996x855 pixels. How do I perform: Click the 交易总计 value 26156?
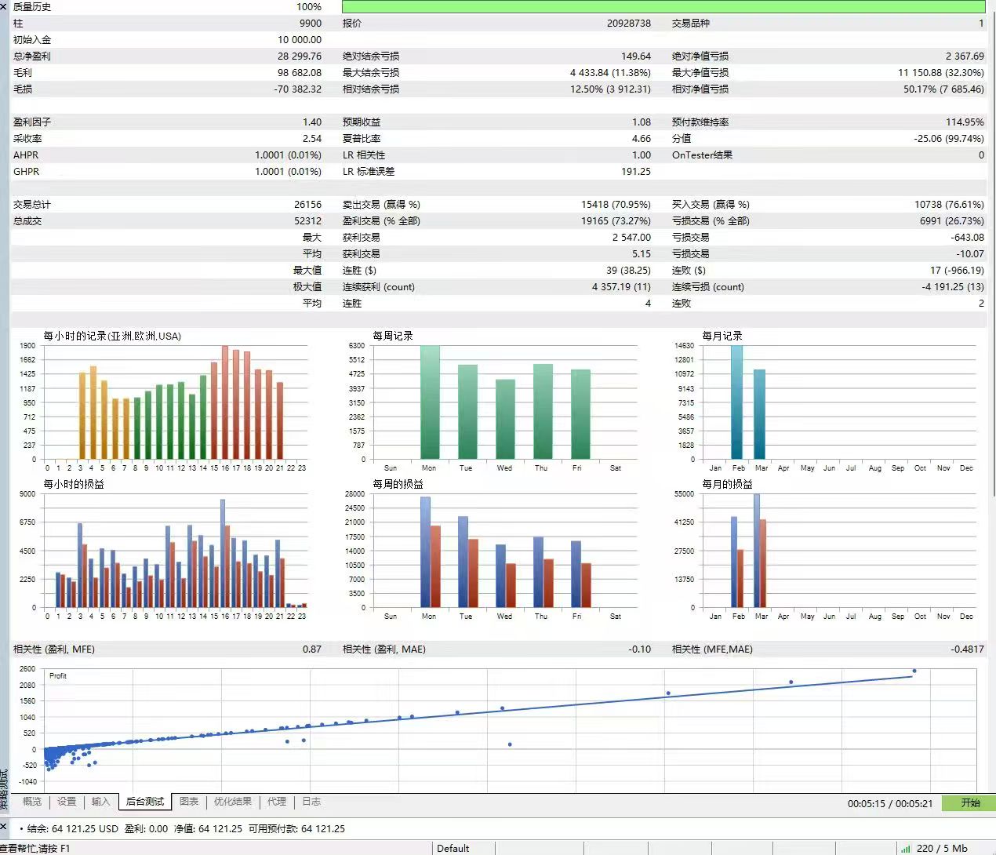click(307, 205)
